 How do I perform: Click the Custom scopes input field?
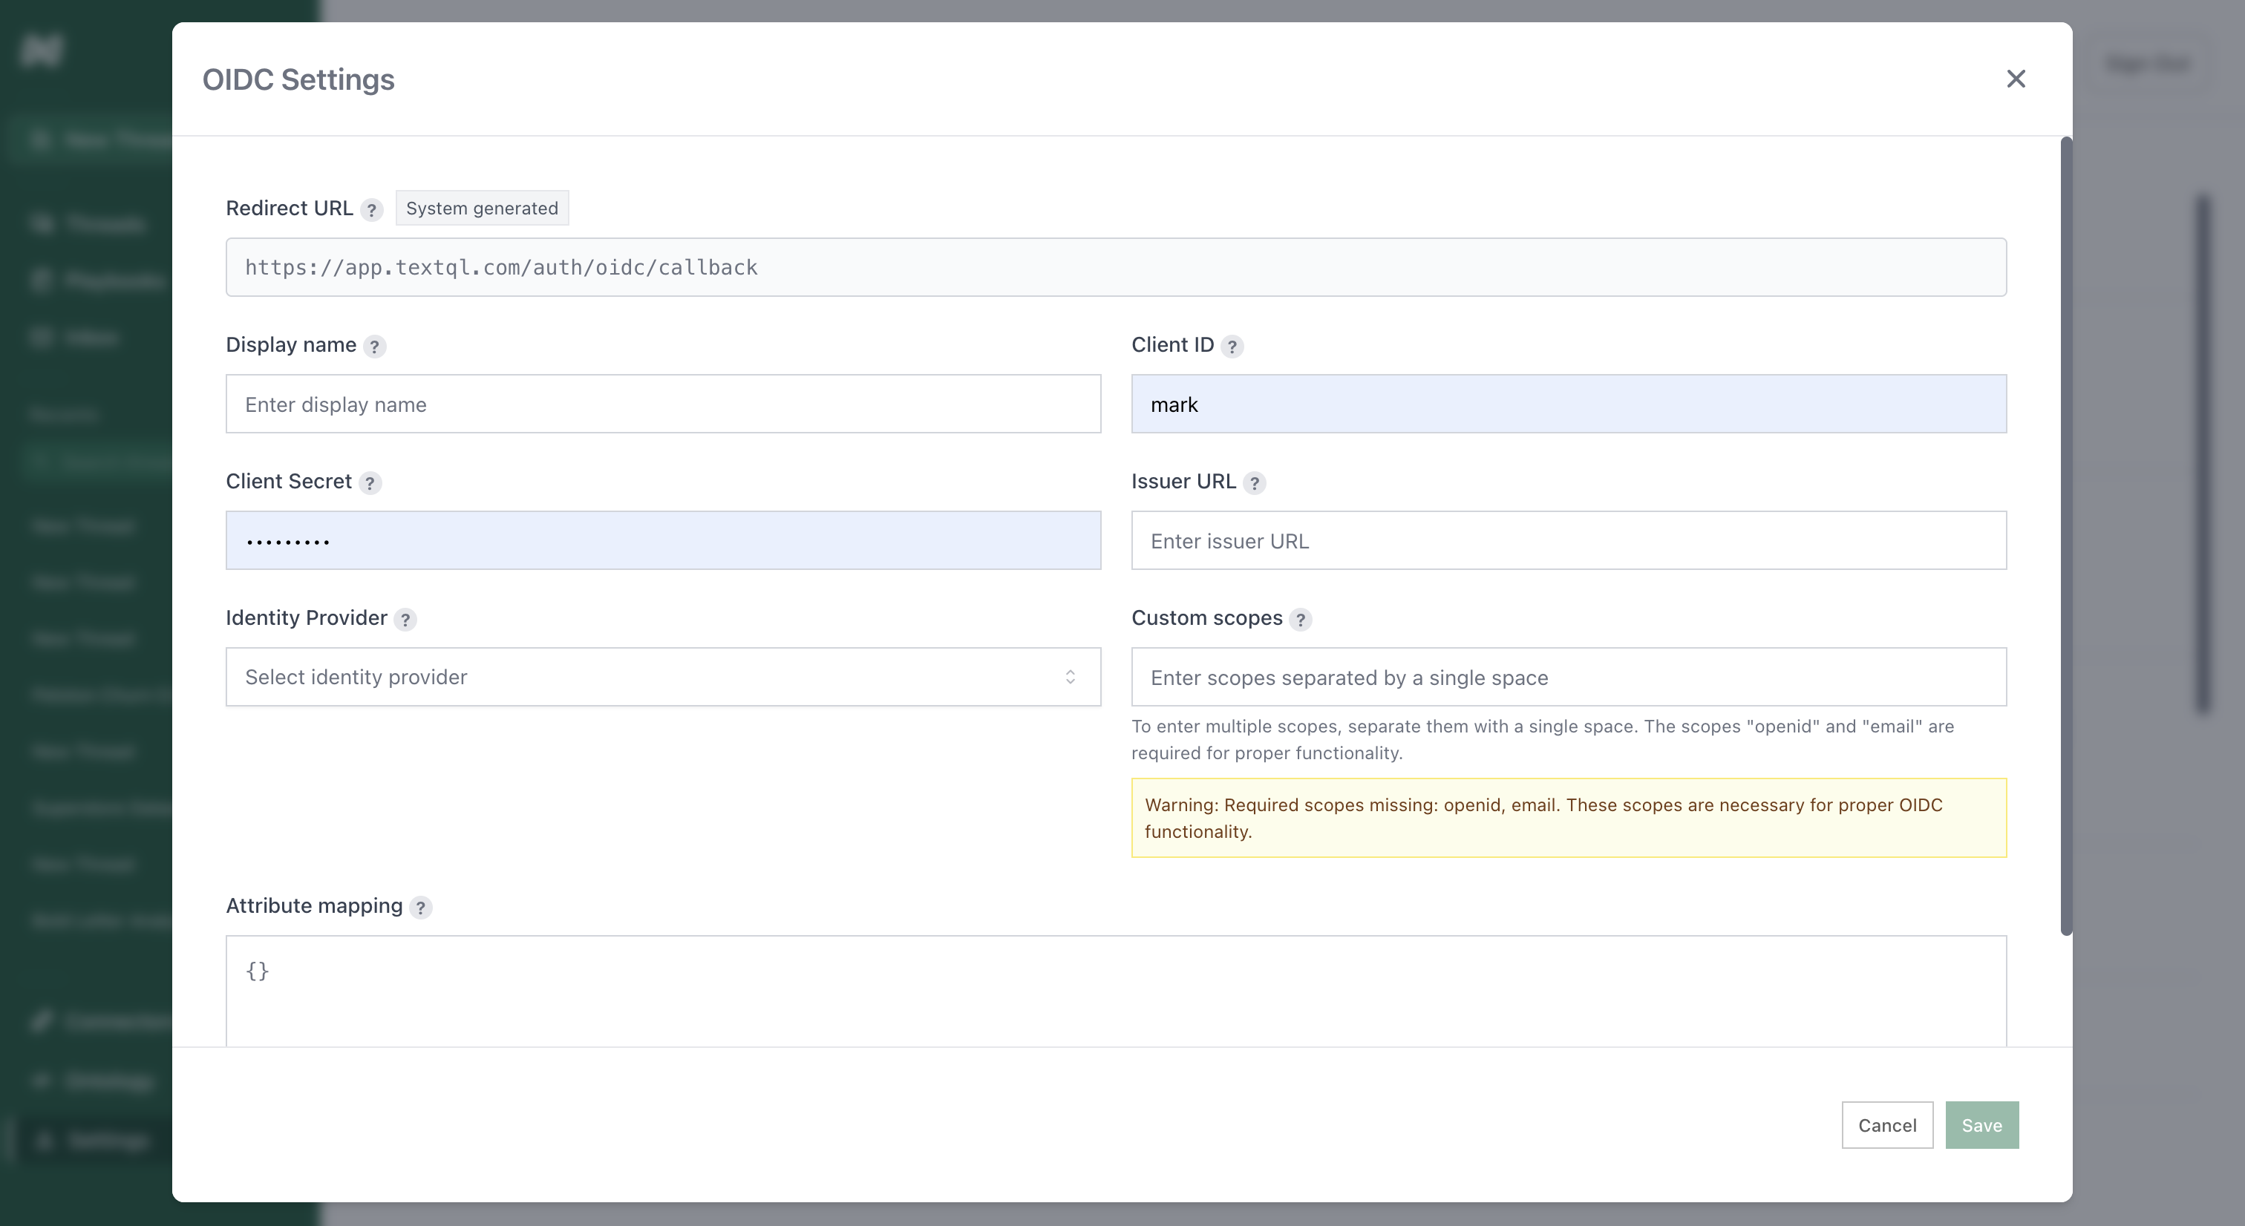pos(1568,677)
